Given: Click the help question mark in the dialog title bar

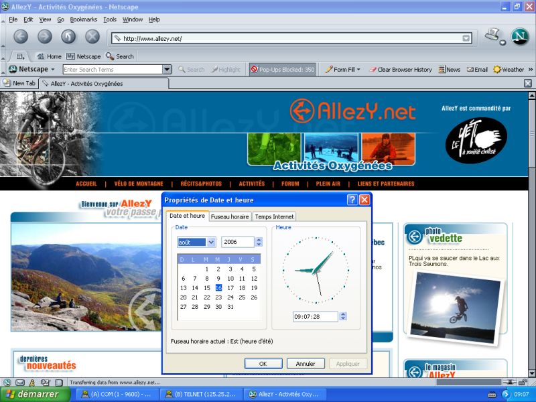Looking at the screenshot, I should click(352, 200).
